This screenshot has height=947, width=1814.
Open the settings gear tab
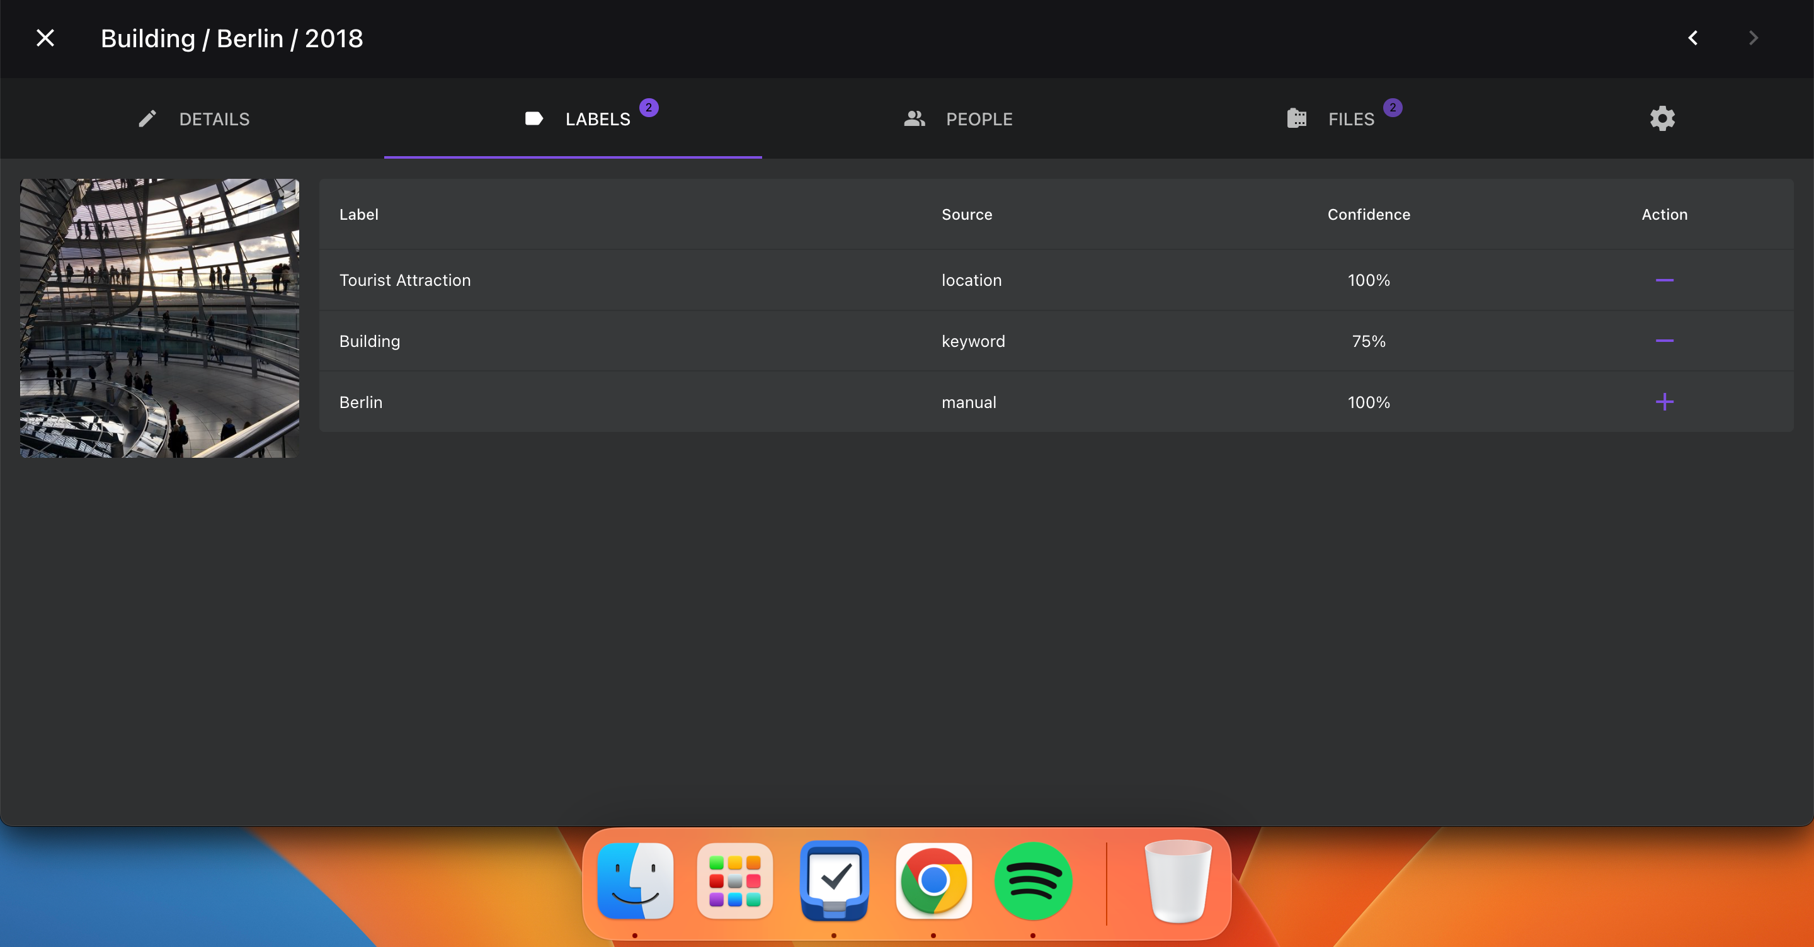pos(1662,118)
